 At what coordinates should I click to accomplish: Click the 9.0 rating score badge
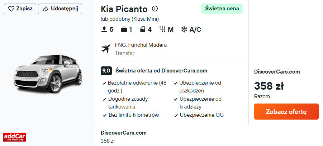tap(106, 71)
